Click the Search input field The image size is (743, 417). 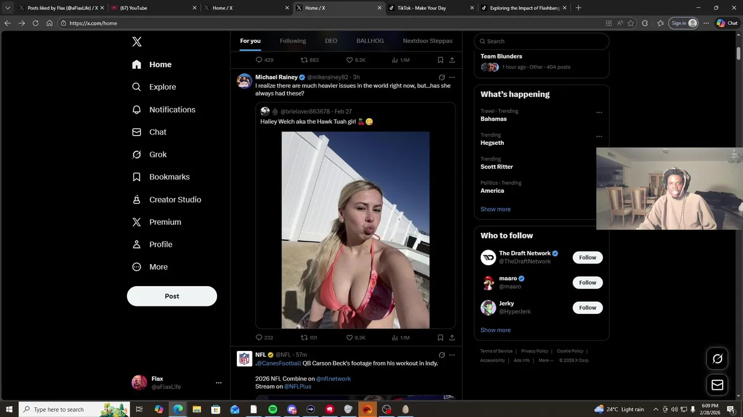[542, 41]
